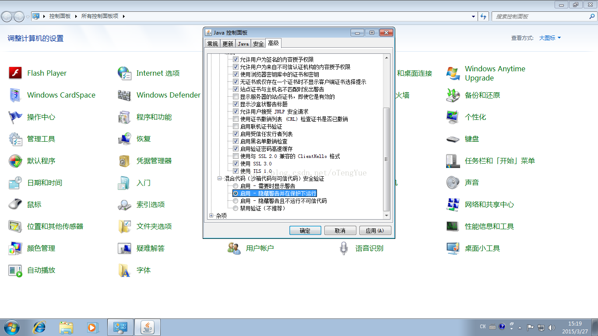598x336 pixels.
Task: Show hidden tray icons arrow
Action: [520, 327]
